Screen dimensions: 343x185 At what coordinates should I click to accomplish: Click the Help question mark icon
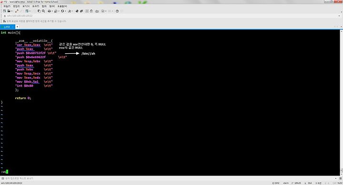tap(117, 11)
